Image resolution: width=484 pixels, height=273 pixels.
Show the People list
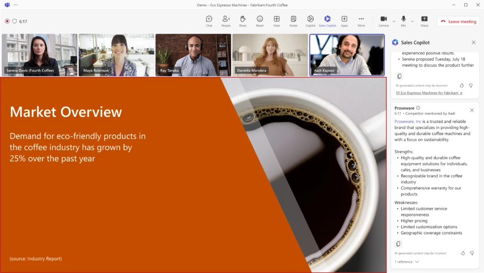226,20
